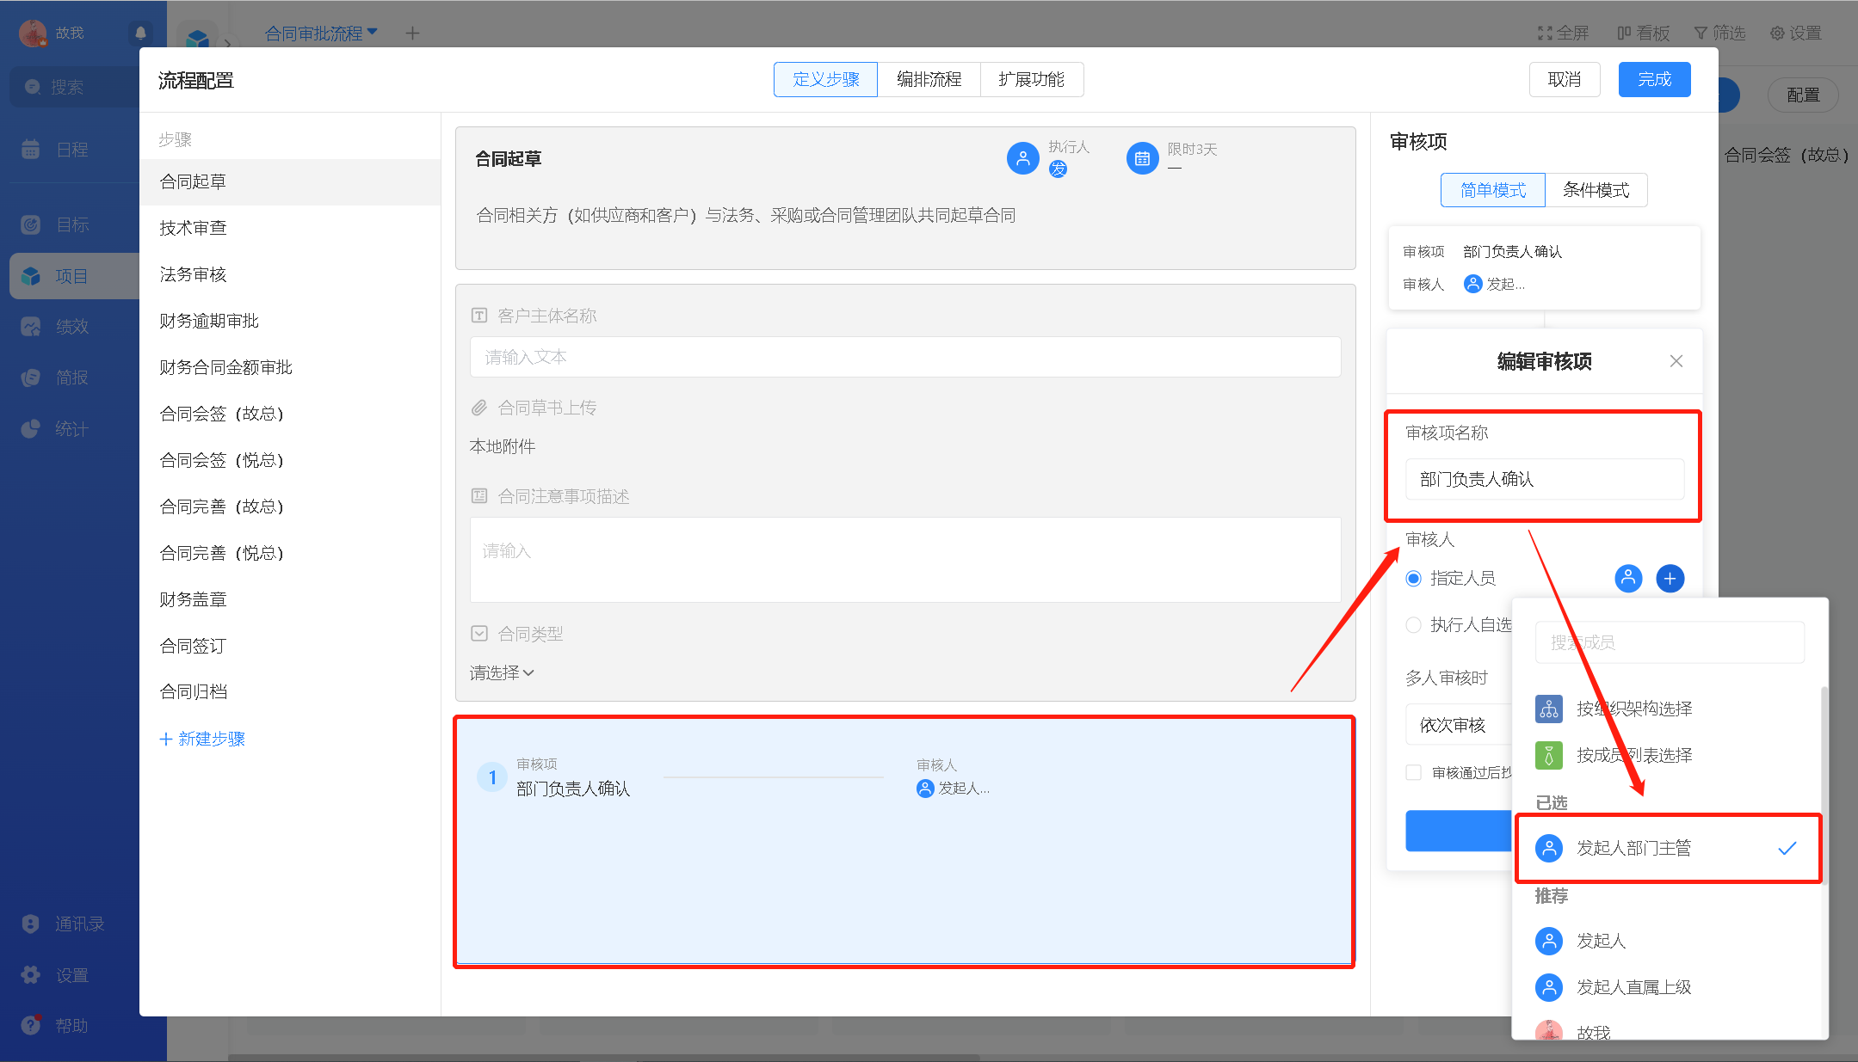Select step 财务逾期审批
The height and width of the screenshot is (1062, 1858).
tap(290, 321)
